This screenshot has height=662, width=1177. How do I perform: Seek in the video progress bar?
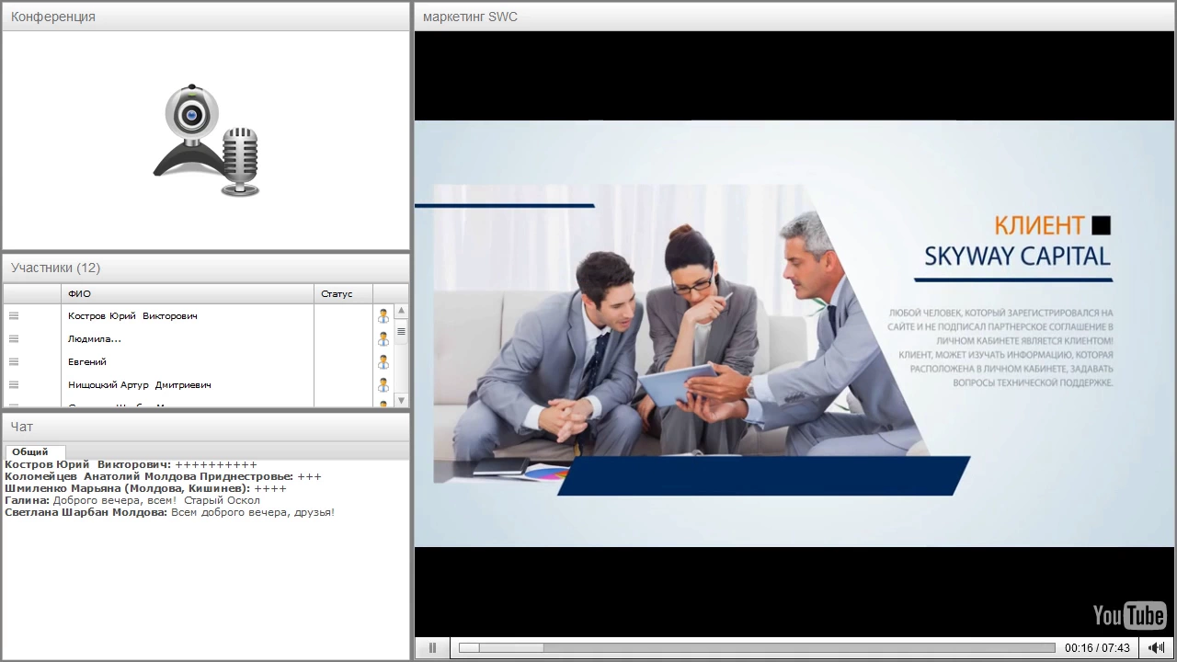click(x=757, y=648)
